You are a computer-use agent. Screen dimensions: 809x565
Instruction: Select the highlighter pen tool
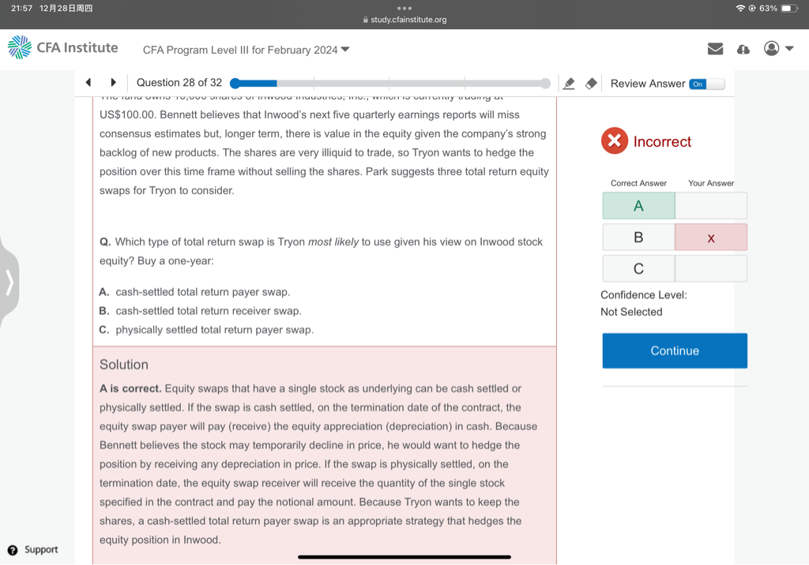(568, 84)
